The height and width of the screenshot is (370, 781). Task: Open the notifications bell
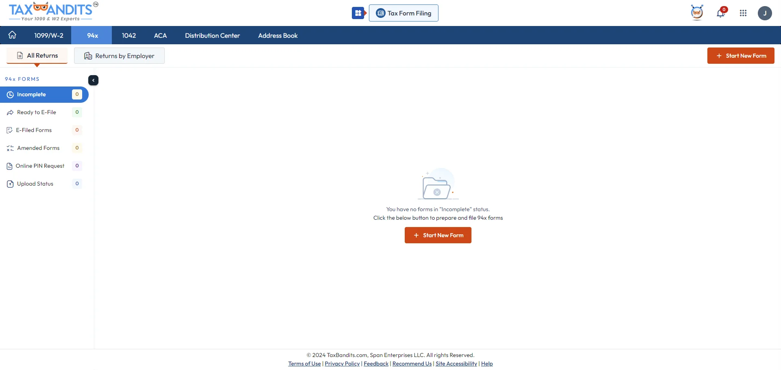click(721, 13)
